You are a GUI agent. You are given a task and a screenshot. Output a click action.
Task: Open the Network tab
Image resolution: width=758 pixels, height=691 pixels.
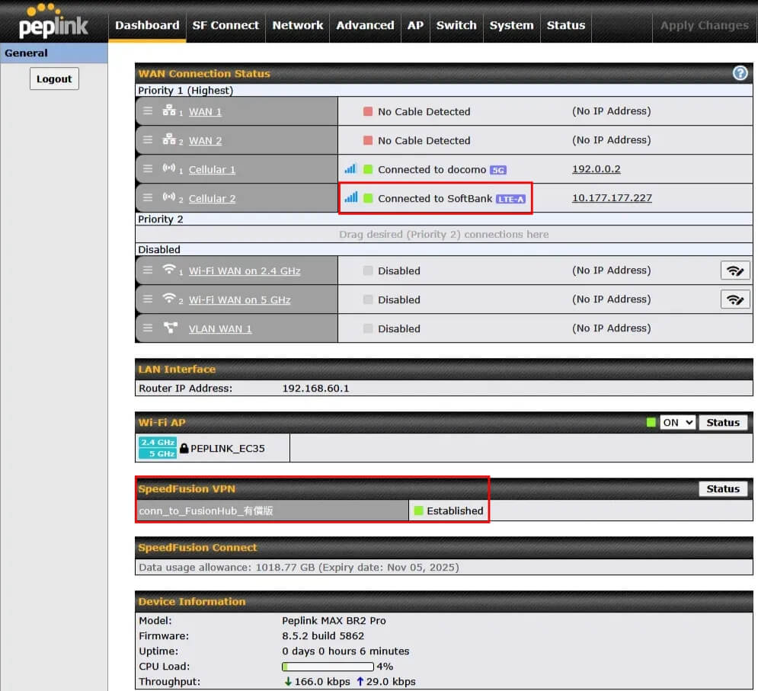point(297,25)
